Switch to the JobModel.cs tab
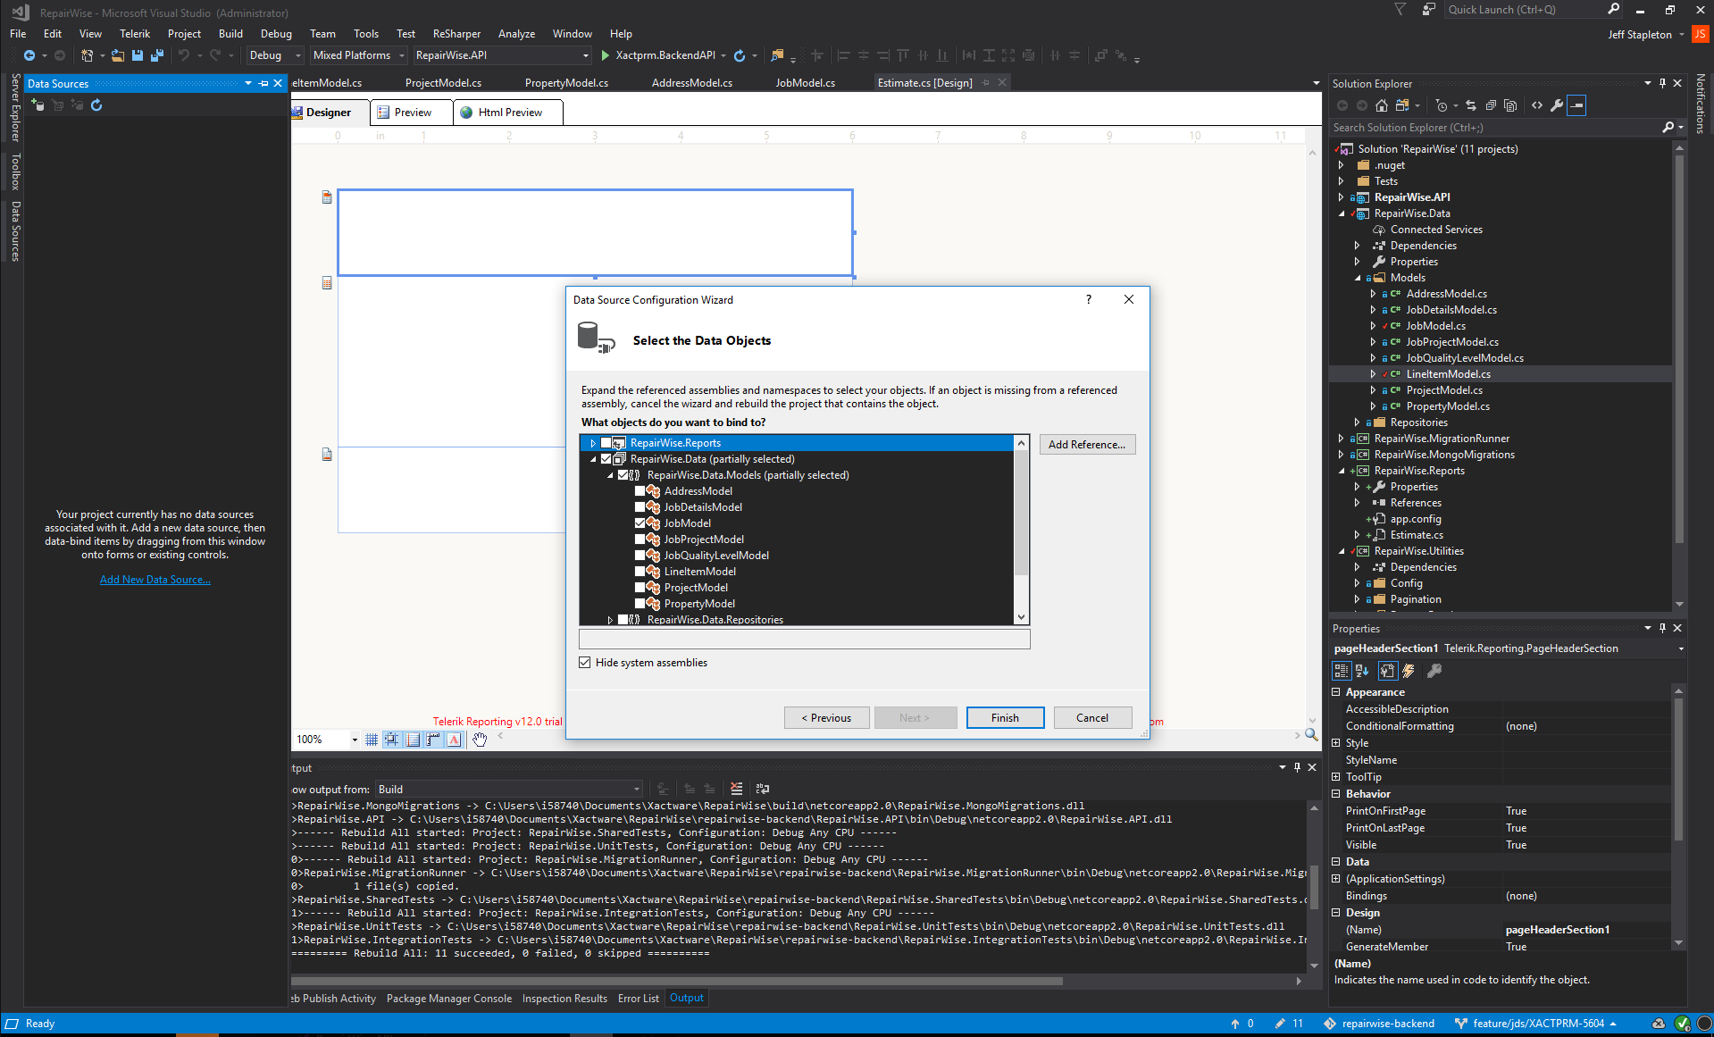Image resolution: width=1714 pixels, height=1037 pixels. [805, 83]
